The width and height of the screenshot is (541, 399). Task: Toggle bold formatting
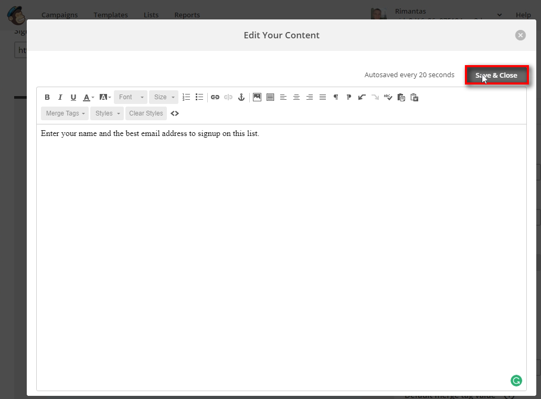pyautogui.click(x=47, y=97)
